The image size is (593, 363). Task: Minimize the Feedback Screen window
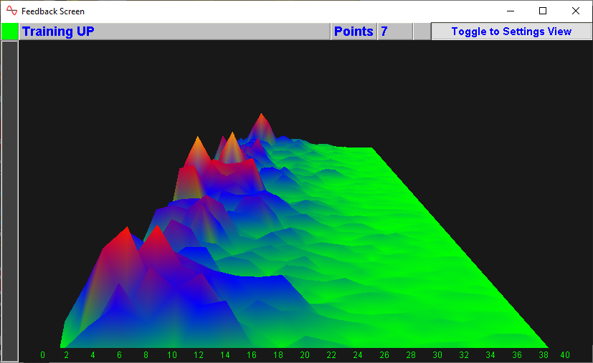point(511,11)
